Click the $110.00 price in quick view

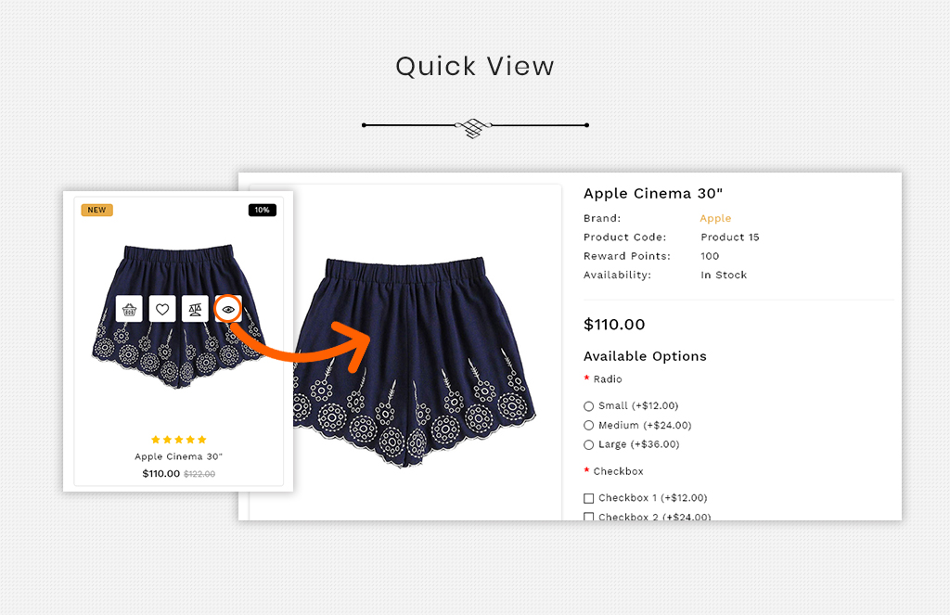[x=614, y=324]
